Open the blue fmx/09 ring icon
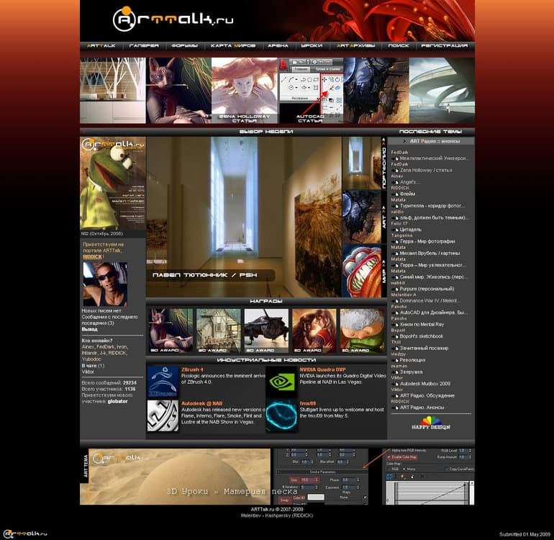554x540 pixels. (281, 416)
